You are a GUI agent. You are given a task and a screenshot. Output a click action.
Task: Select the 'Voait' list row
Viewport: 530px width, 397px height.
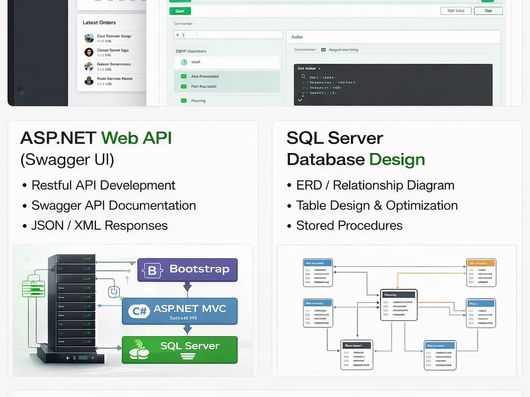coord(227,62)
